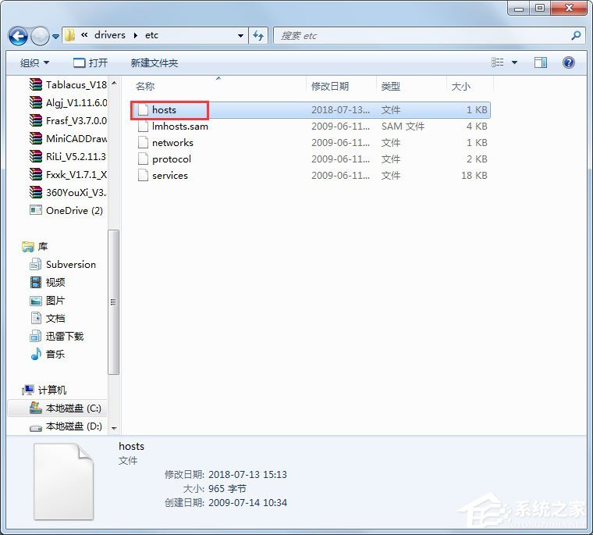593x535 pixels.
Task: Click the search magnifier icon
Action: pyautogui.click(x=577, y=36)
